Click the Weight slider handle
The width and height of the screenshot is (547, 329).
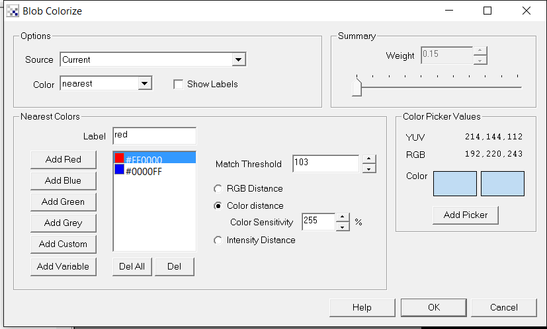click(357, 86)
